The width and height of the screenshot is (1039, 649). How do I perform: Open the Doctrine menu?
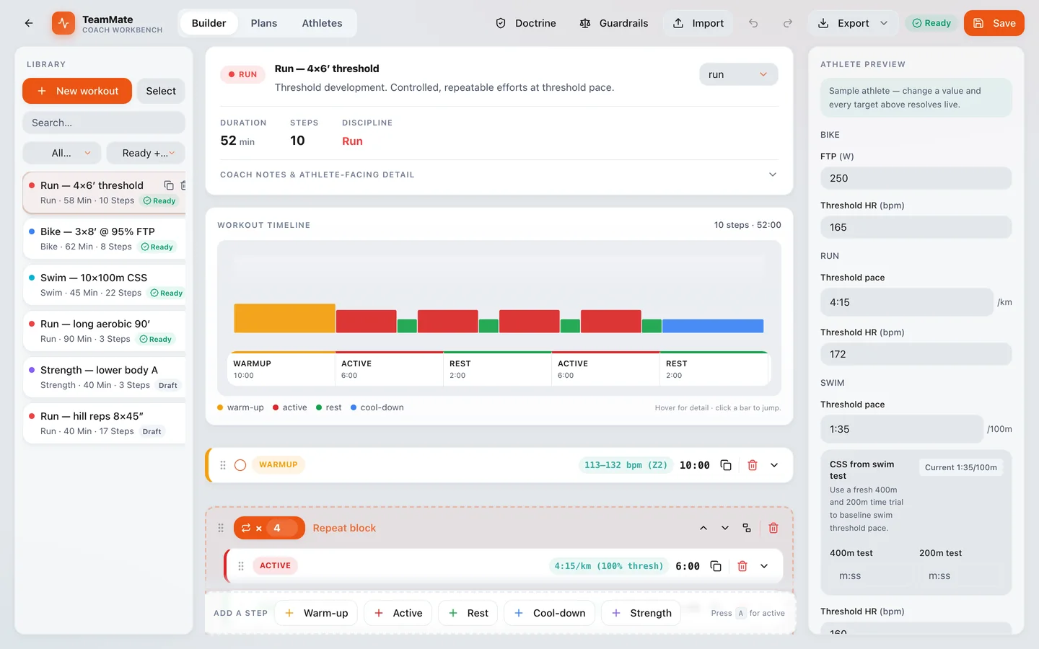click(x=526, y=23)
